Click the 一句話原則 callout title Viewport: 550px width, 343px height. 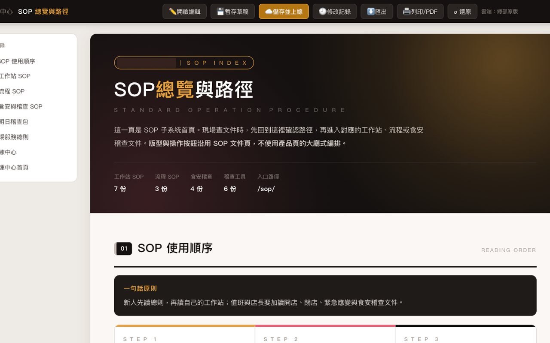pyautogui.click(x=140, y=289)
